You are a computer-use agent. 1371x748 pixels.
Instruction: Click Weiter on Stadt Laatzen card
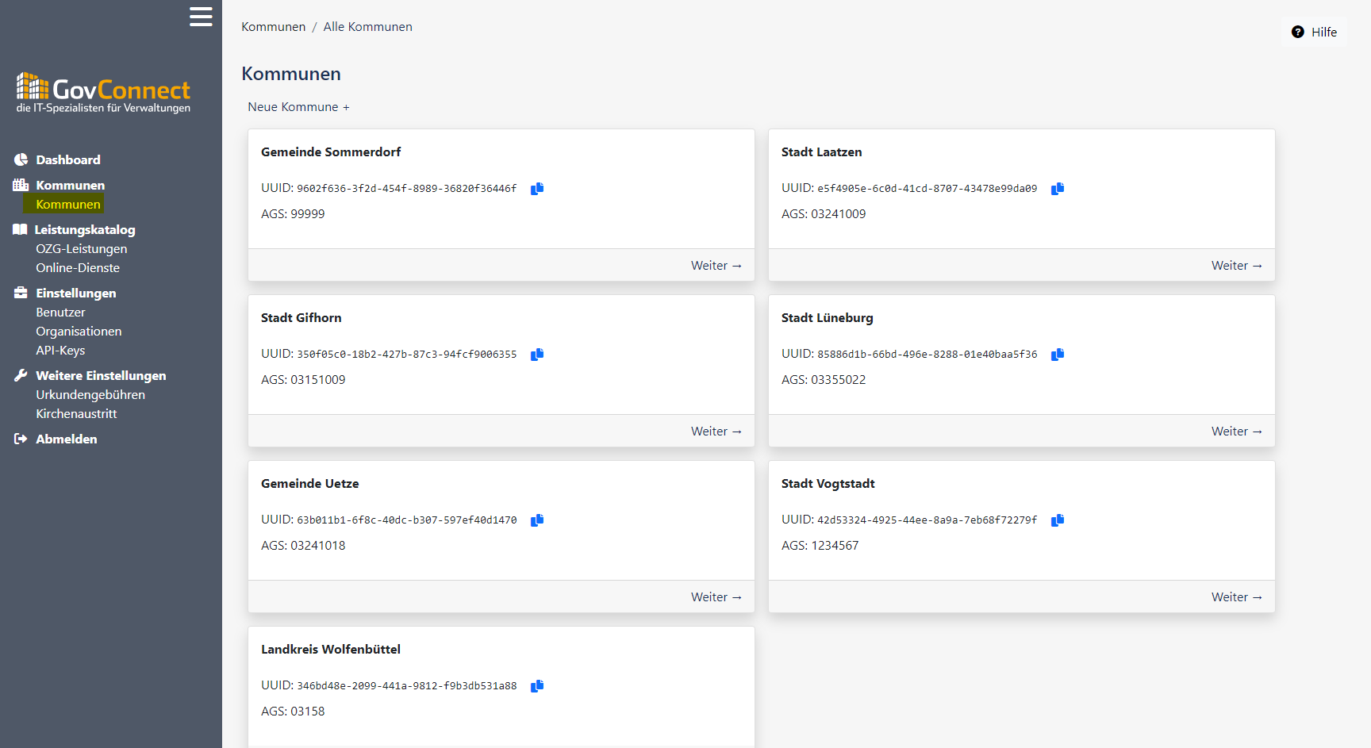(1237, 265)
